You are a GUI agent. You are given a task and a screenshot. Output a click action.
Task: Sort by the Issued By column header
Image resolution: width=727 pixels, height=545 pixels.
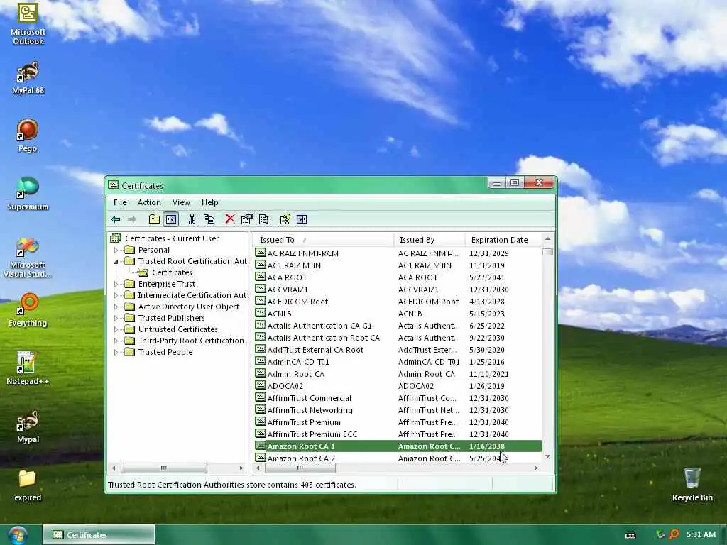430,240
